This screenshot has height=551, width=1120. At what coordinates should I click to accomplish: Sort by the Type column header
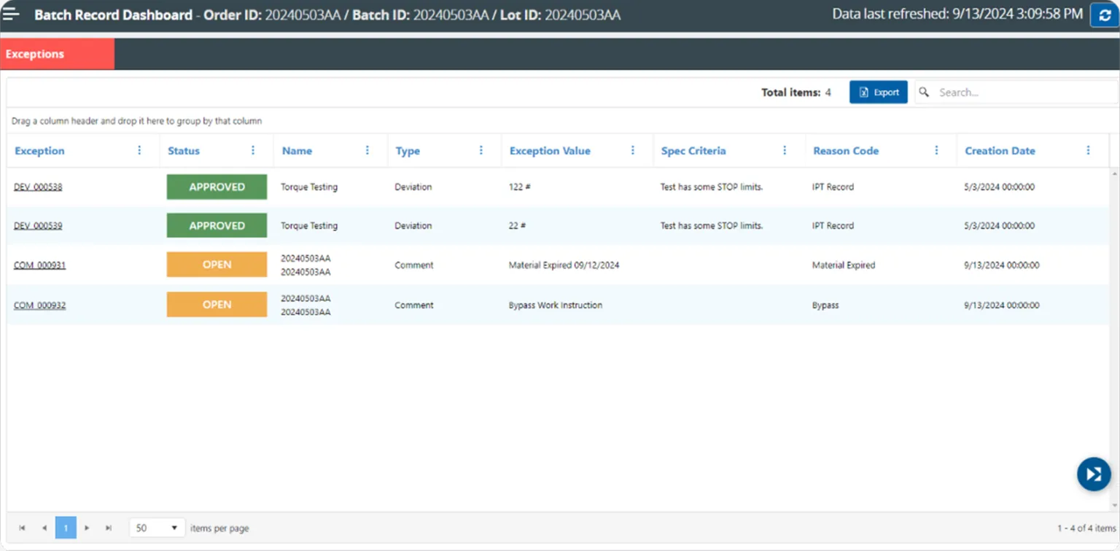pos(408,151)
